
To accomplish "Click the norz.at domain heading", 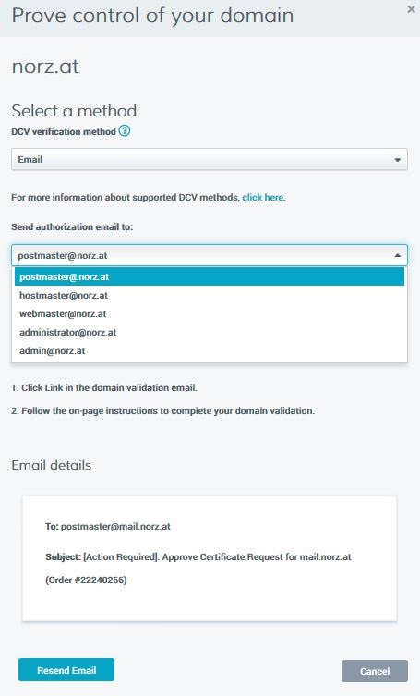I will (45, 67).
